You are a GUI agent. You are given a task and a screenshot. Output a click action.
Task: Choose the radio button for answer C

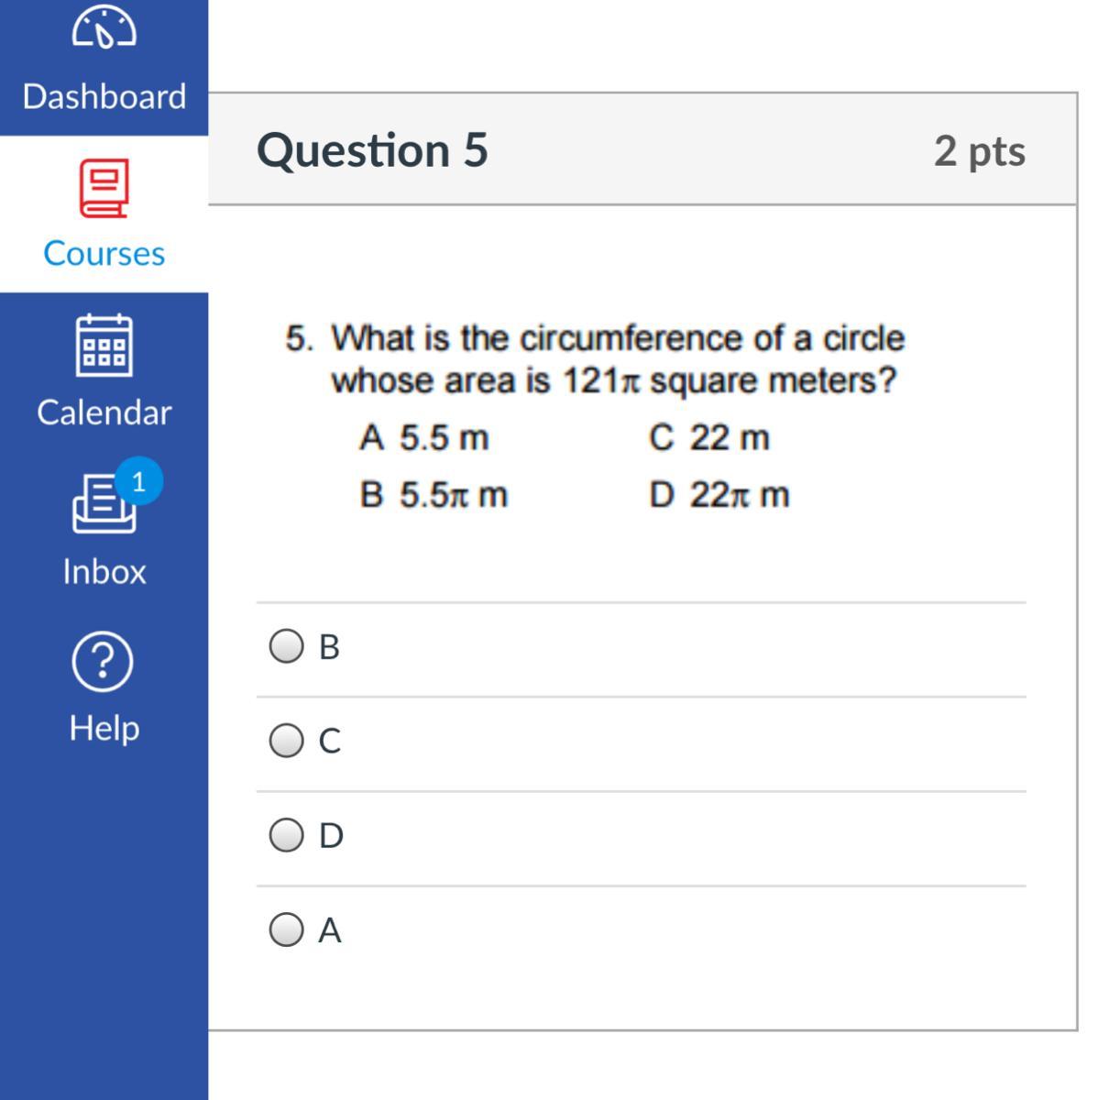coord(286,741)
